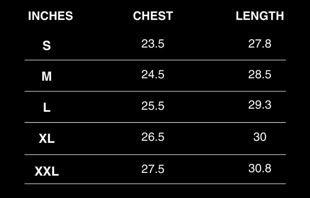Click the CHEST column header
310x198 pixels.
(153, 16)
